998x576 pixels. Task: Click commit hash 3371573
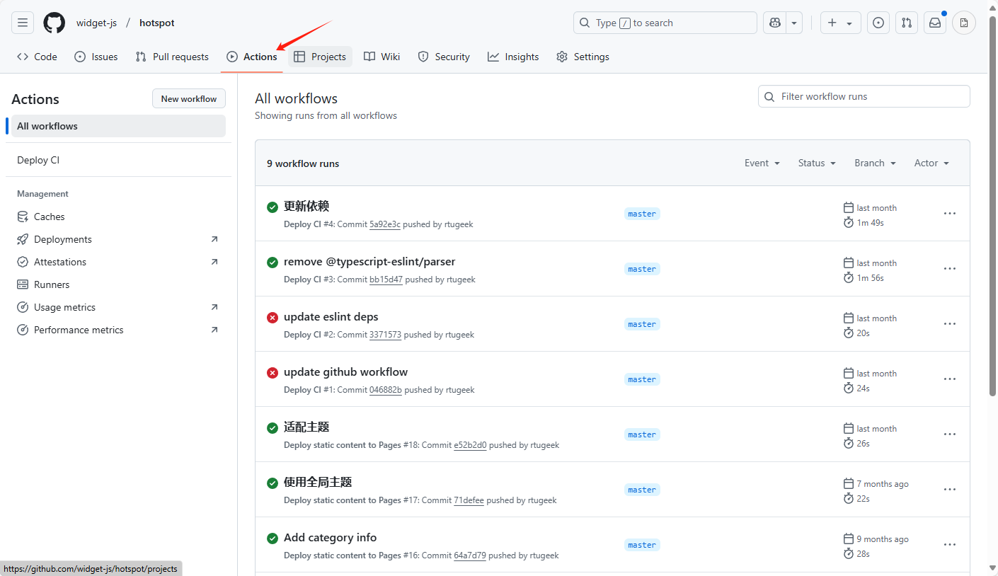coord(385,335)
